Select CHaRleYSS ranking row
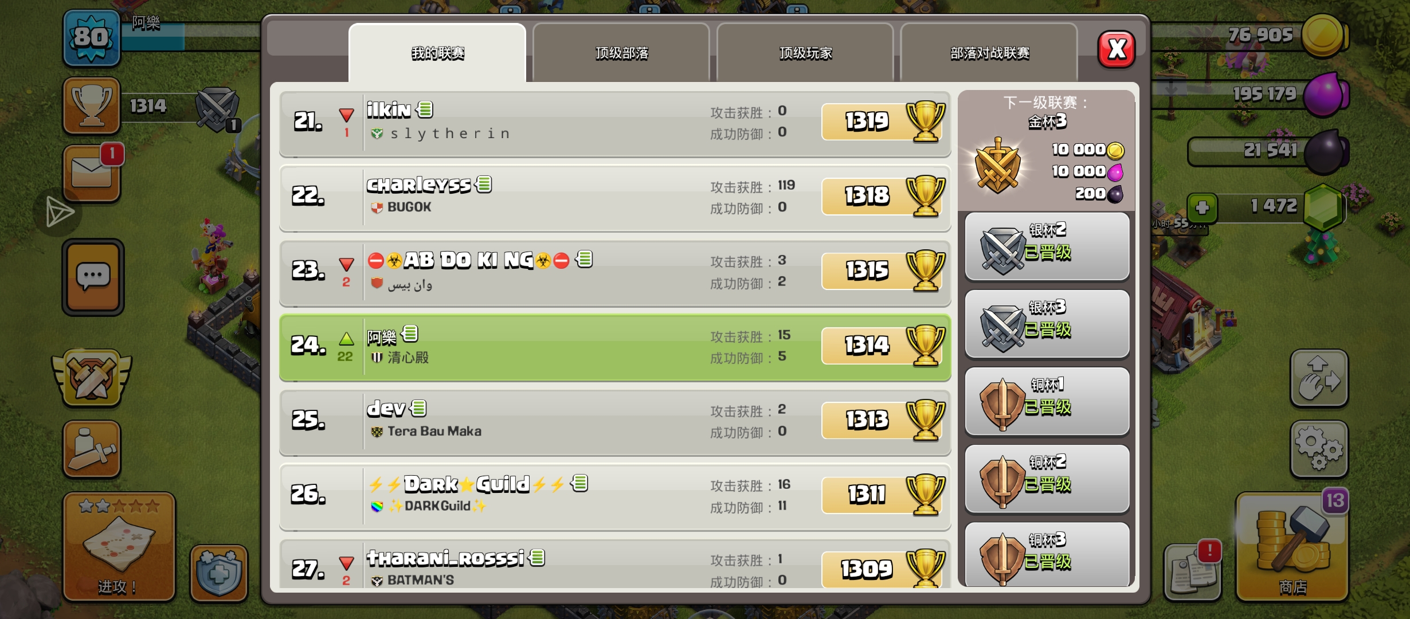Image resolution: width=1410 pixels, height=619 pixels. click(615, 198)
